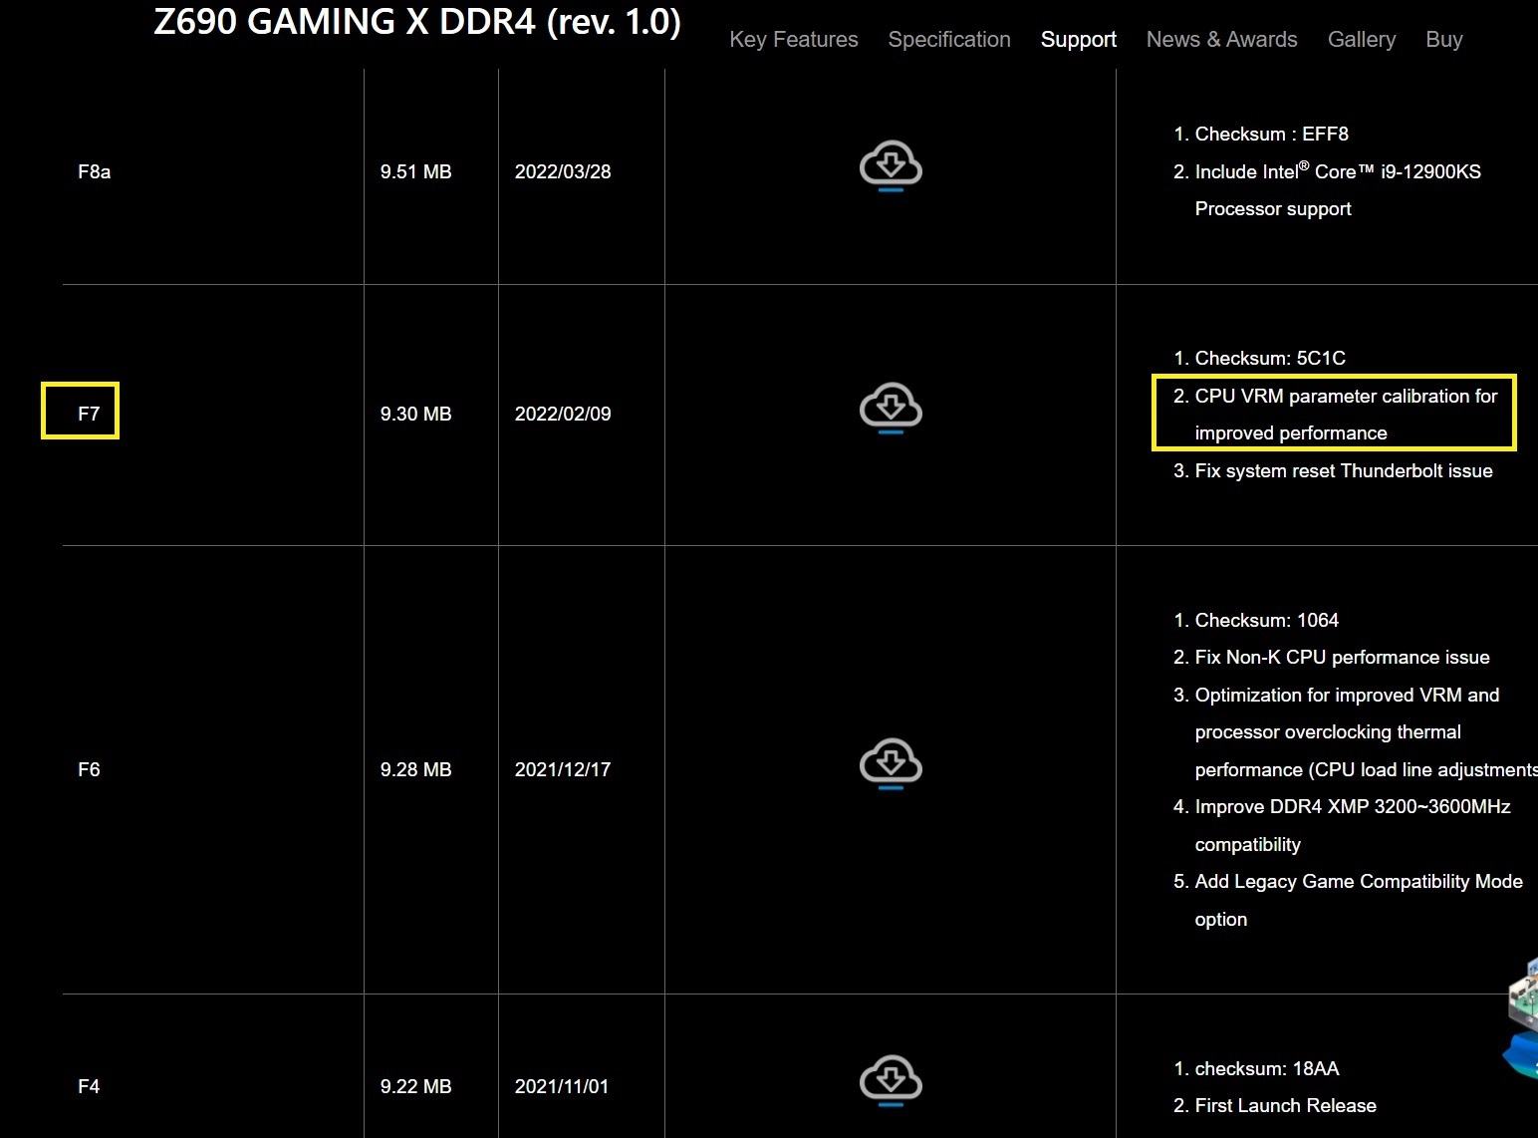Screen dimensions: 1538x1138
Task: Click the 2022/03/28 release date
Action: (563, 171)
